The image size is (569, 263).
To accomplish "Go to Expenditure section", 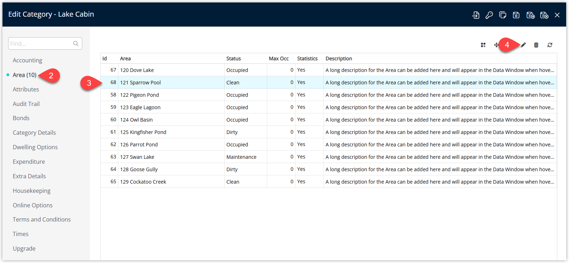I will pyautogui.click(x=29, y=162).
